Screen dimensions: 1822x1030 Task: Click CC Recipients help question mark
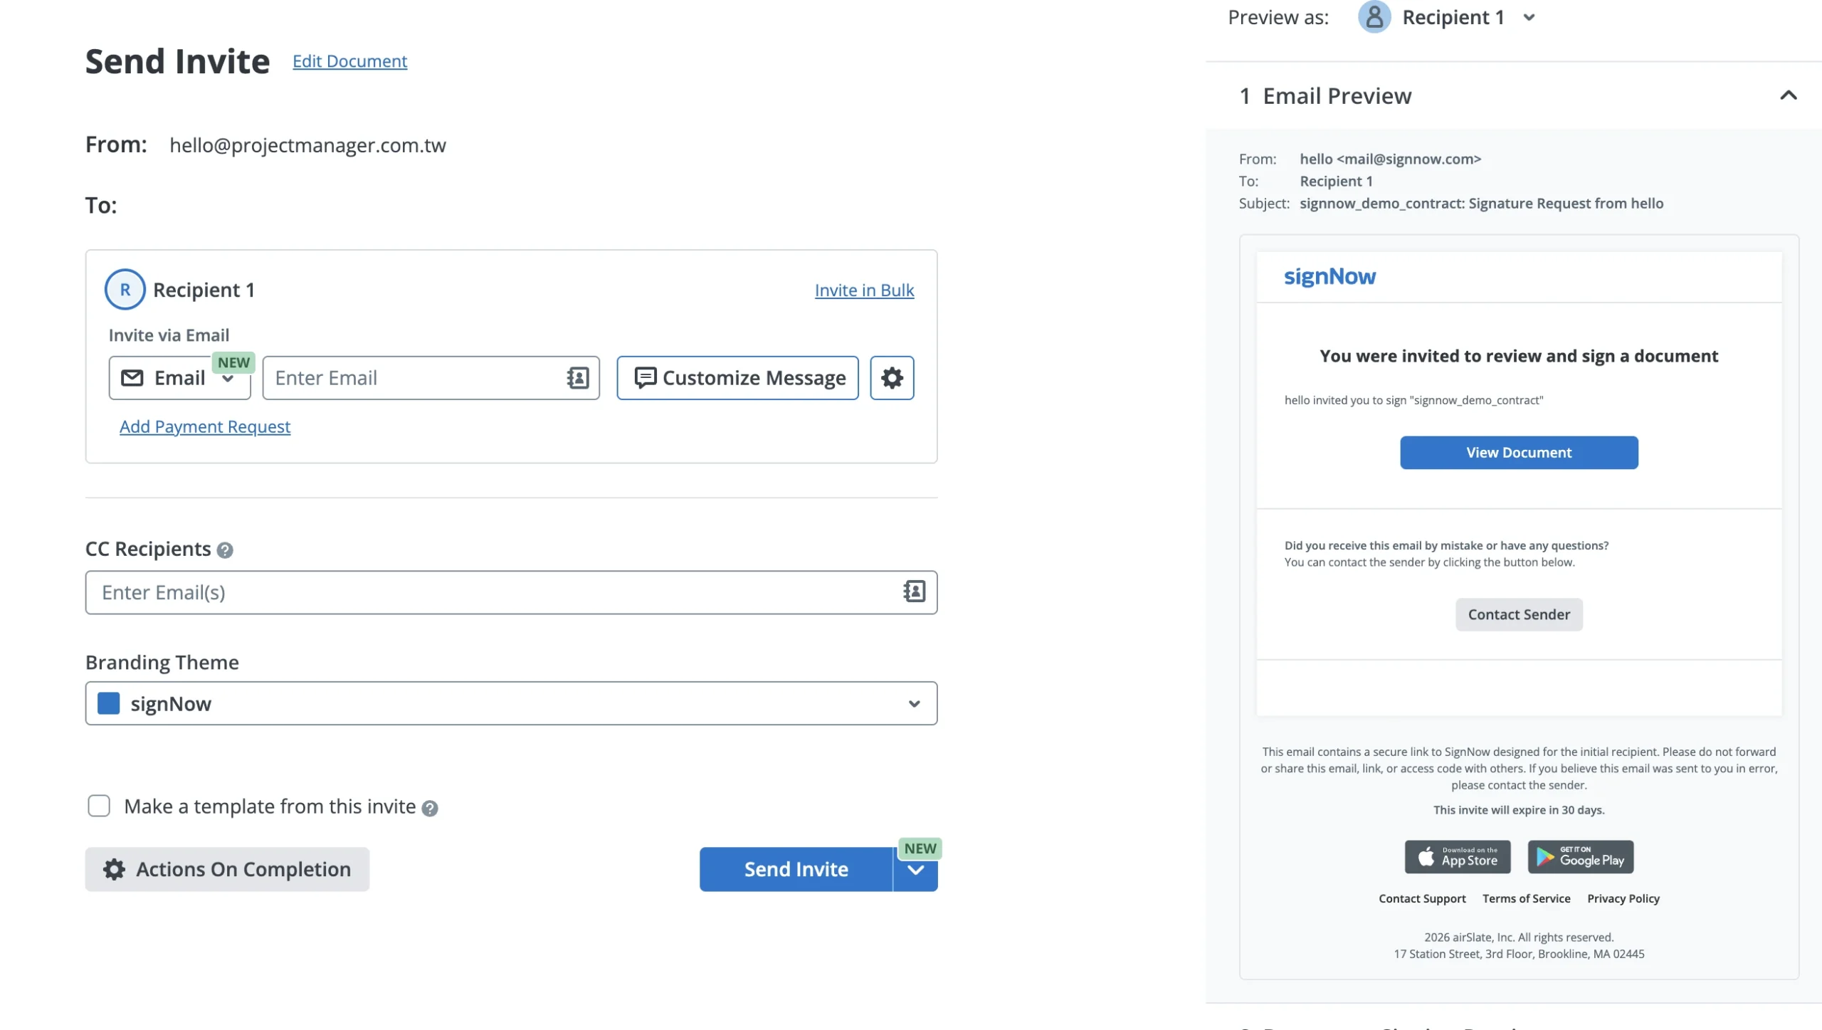click(x=225, y=550)
